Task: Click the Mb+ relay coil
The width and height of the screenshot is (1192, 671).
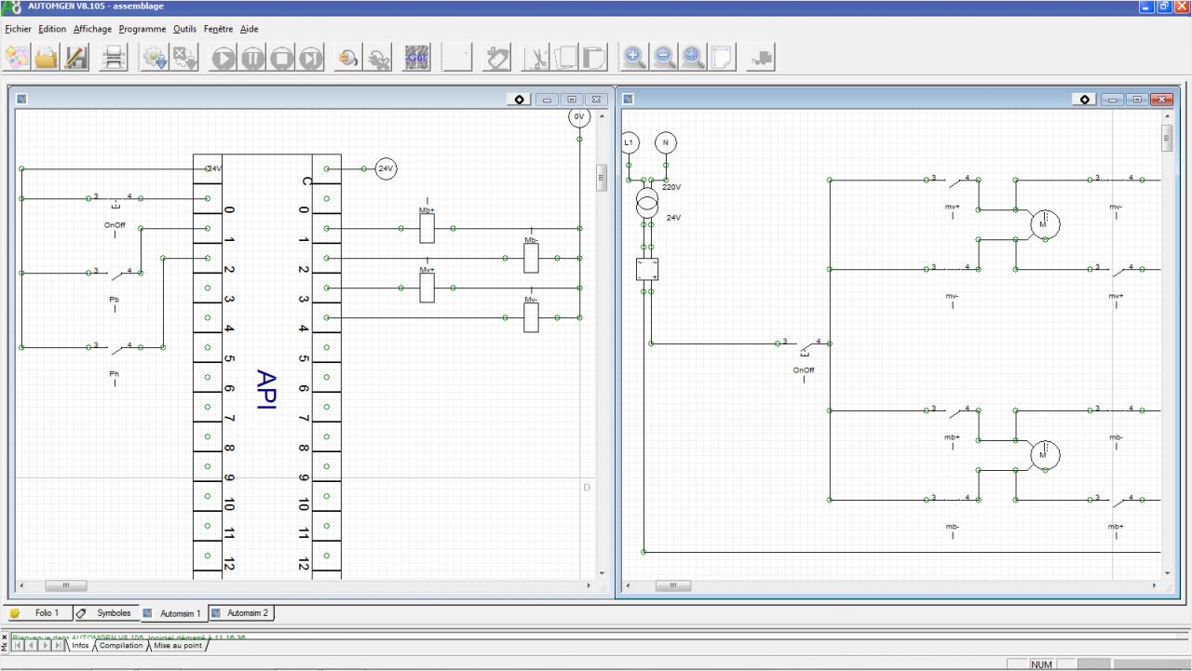Action: point(427,228)
